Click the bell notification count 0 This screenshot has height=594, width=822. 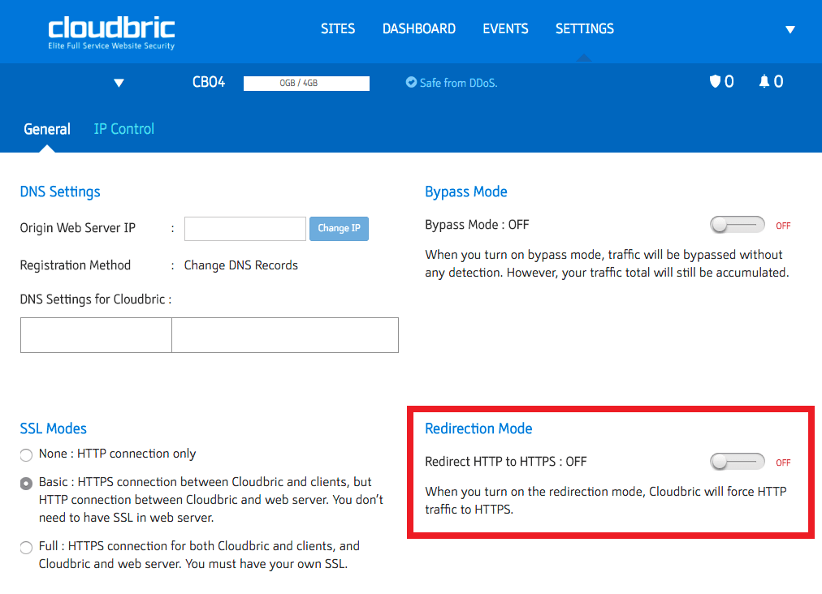click(x=778, y=82)
